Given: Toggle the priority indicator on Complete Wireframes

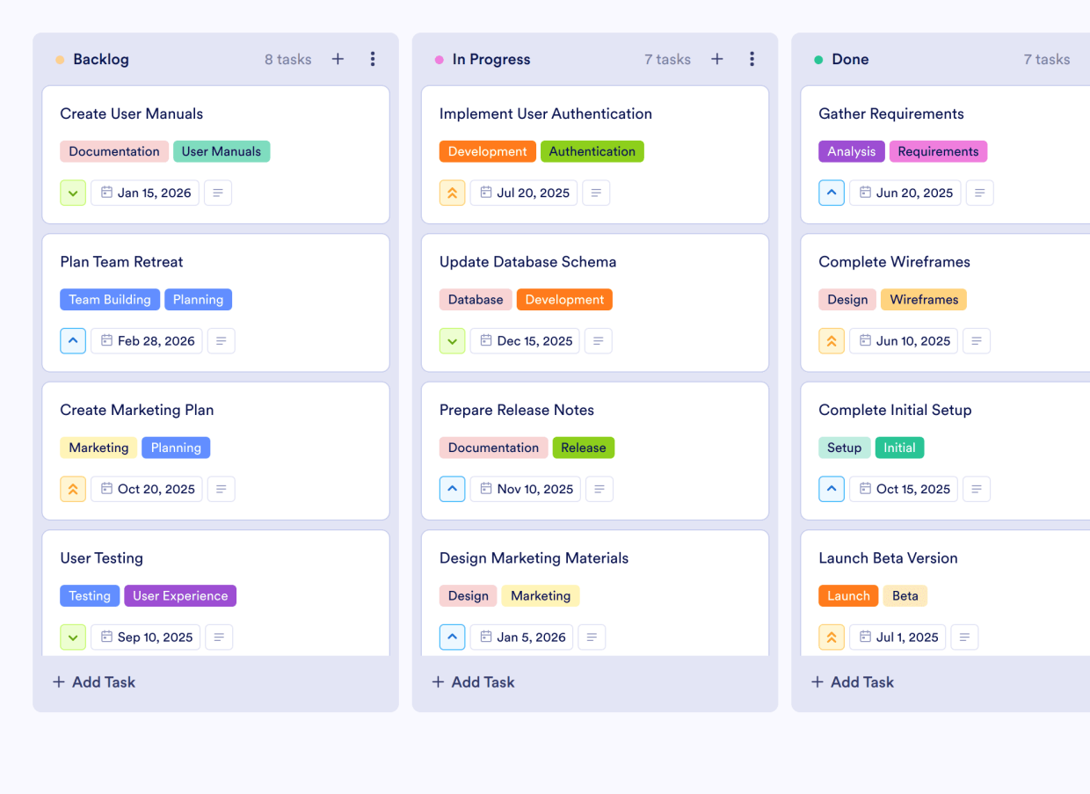Looking at the screenshot, I should 832,340.
